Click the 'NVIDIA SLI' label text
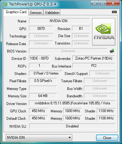 pos(18,126)
